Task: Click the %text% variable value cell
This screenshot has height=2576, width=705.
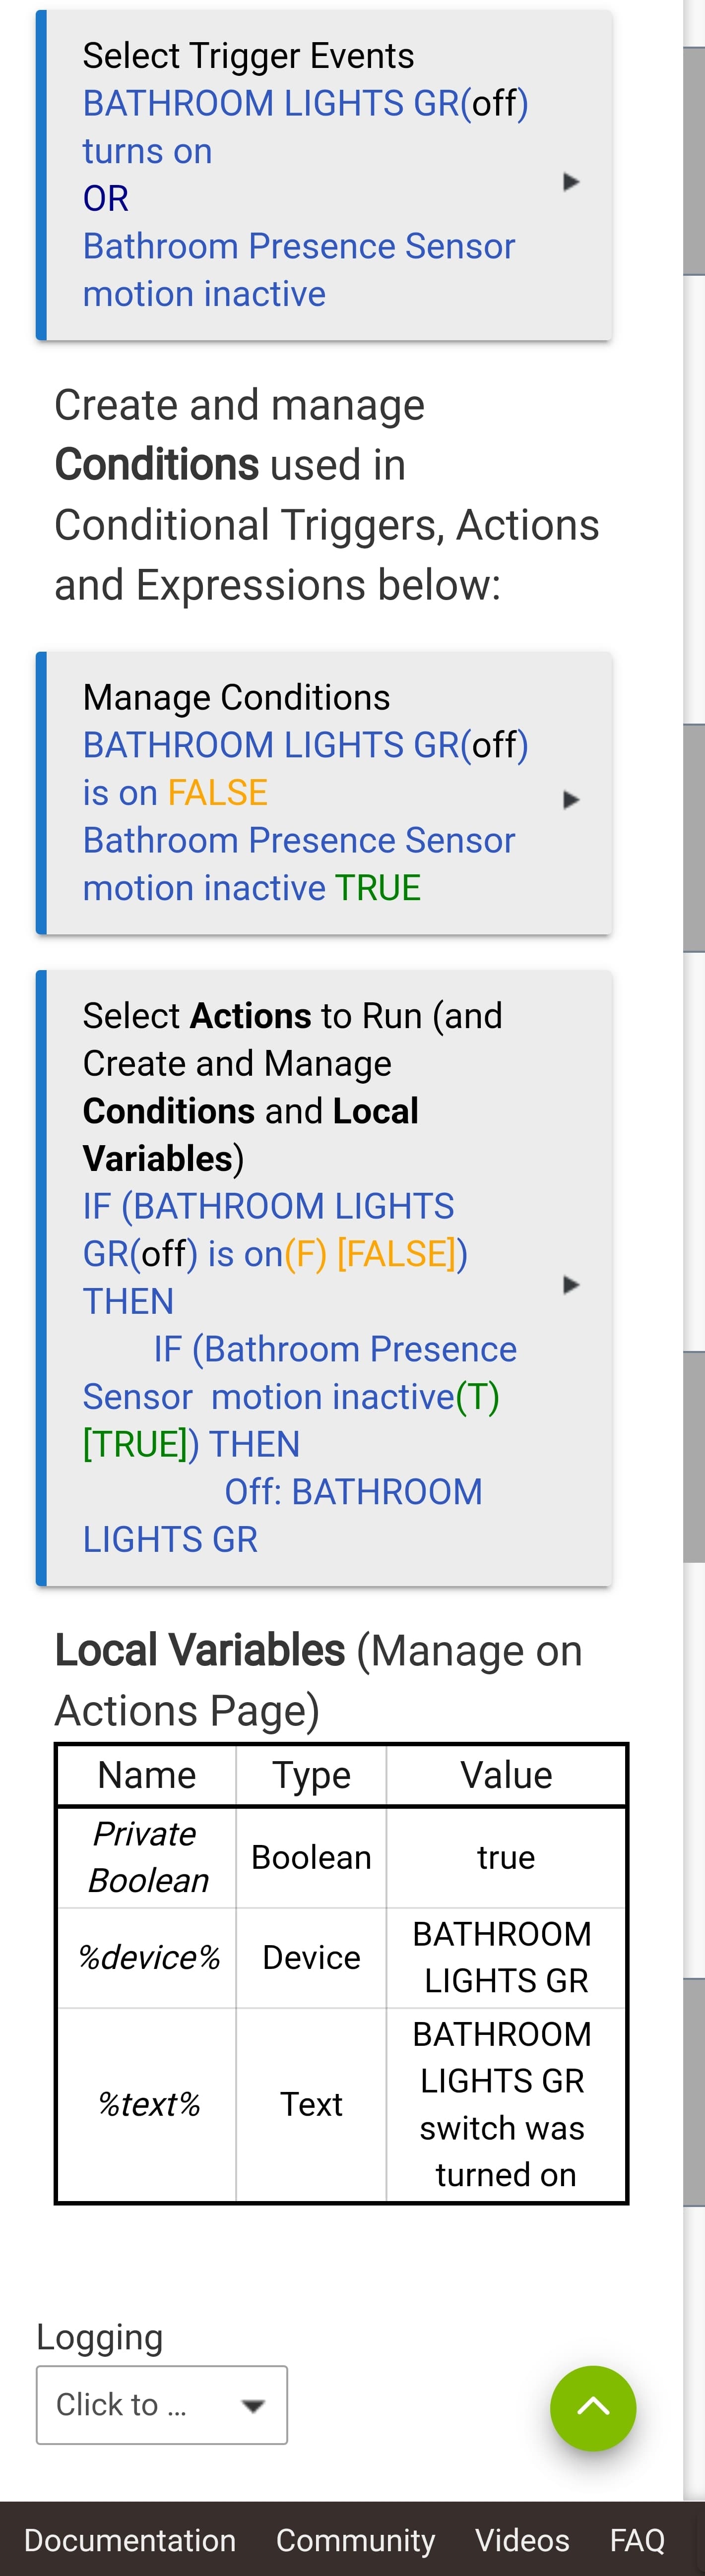Action: click(x=506, y=2104)
